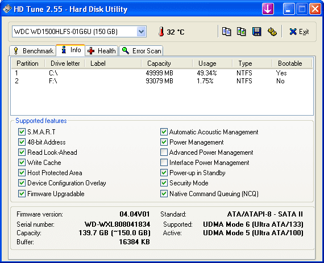Toggle Native Command Queuing (NCQ) checkbox
The image size is (324, 263).
pos(164,193)
